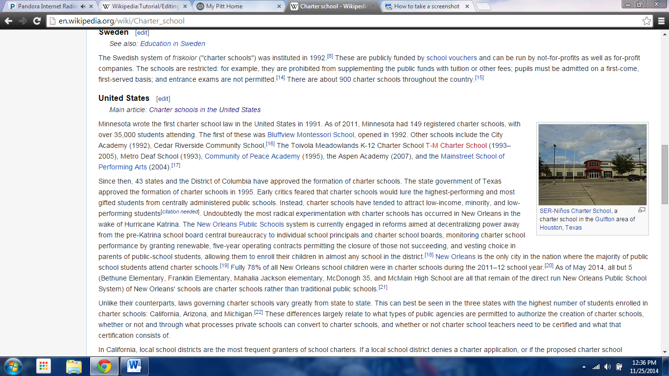Viewport: 669px width, 376px height.
Task: Follow the New Orleans Public Schools link
Action: pos(240,224)
